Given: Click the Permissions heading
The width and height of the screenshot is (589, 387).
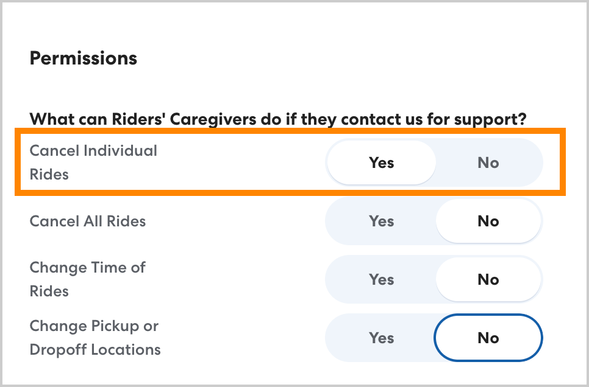Looking at the screenshot, I should point(84,58).
